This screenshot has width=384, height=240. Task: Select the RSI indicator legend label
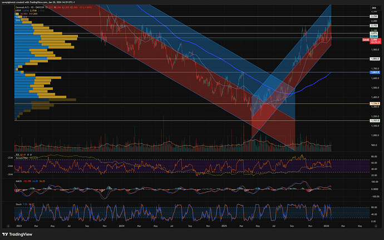click(x=17, y=154)
